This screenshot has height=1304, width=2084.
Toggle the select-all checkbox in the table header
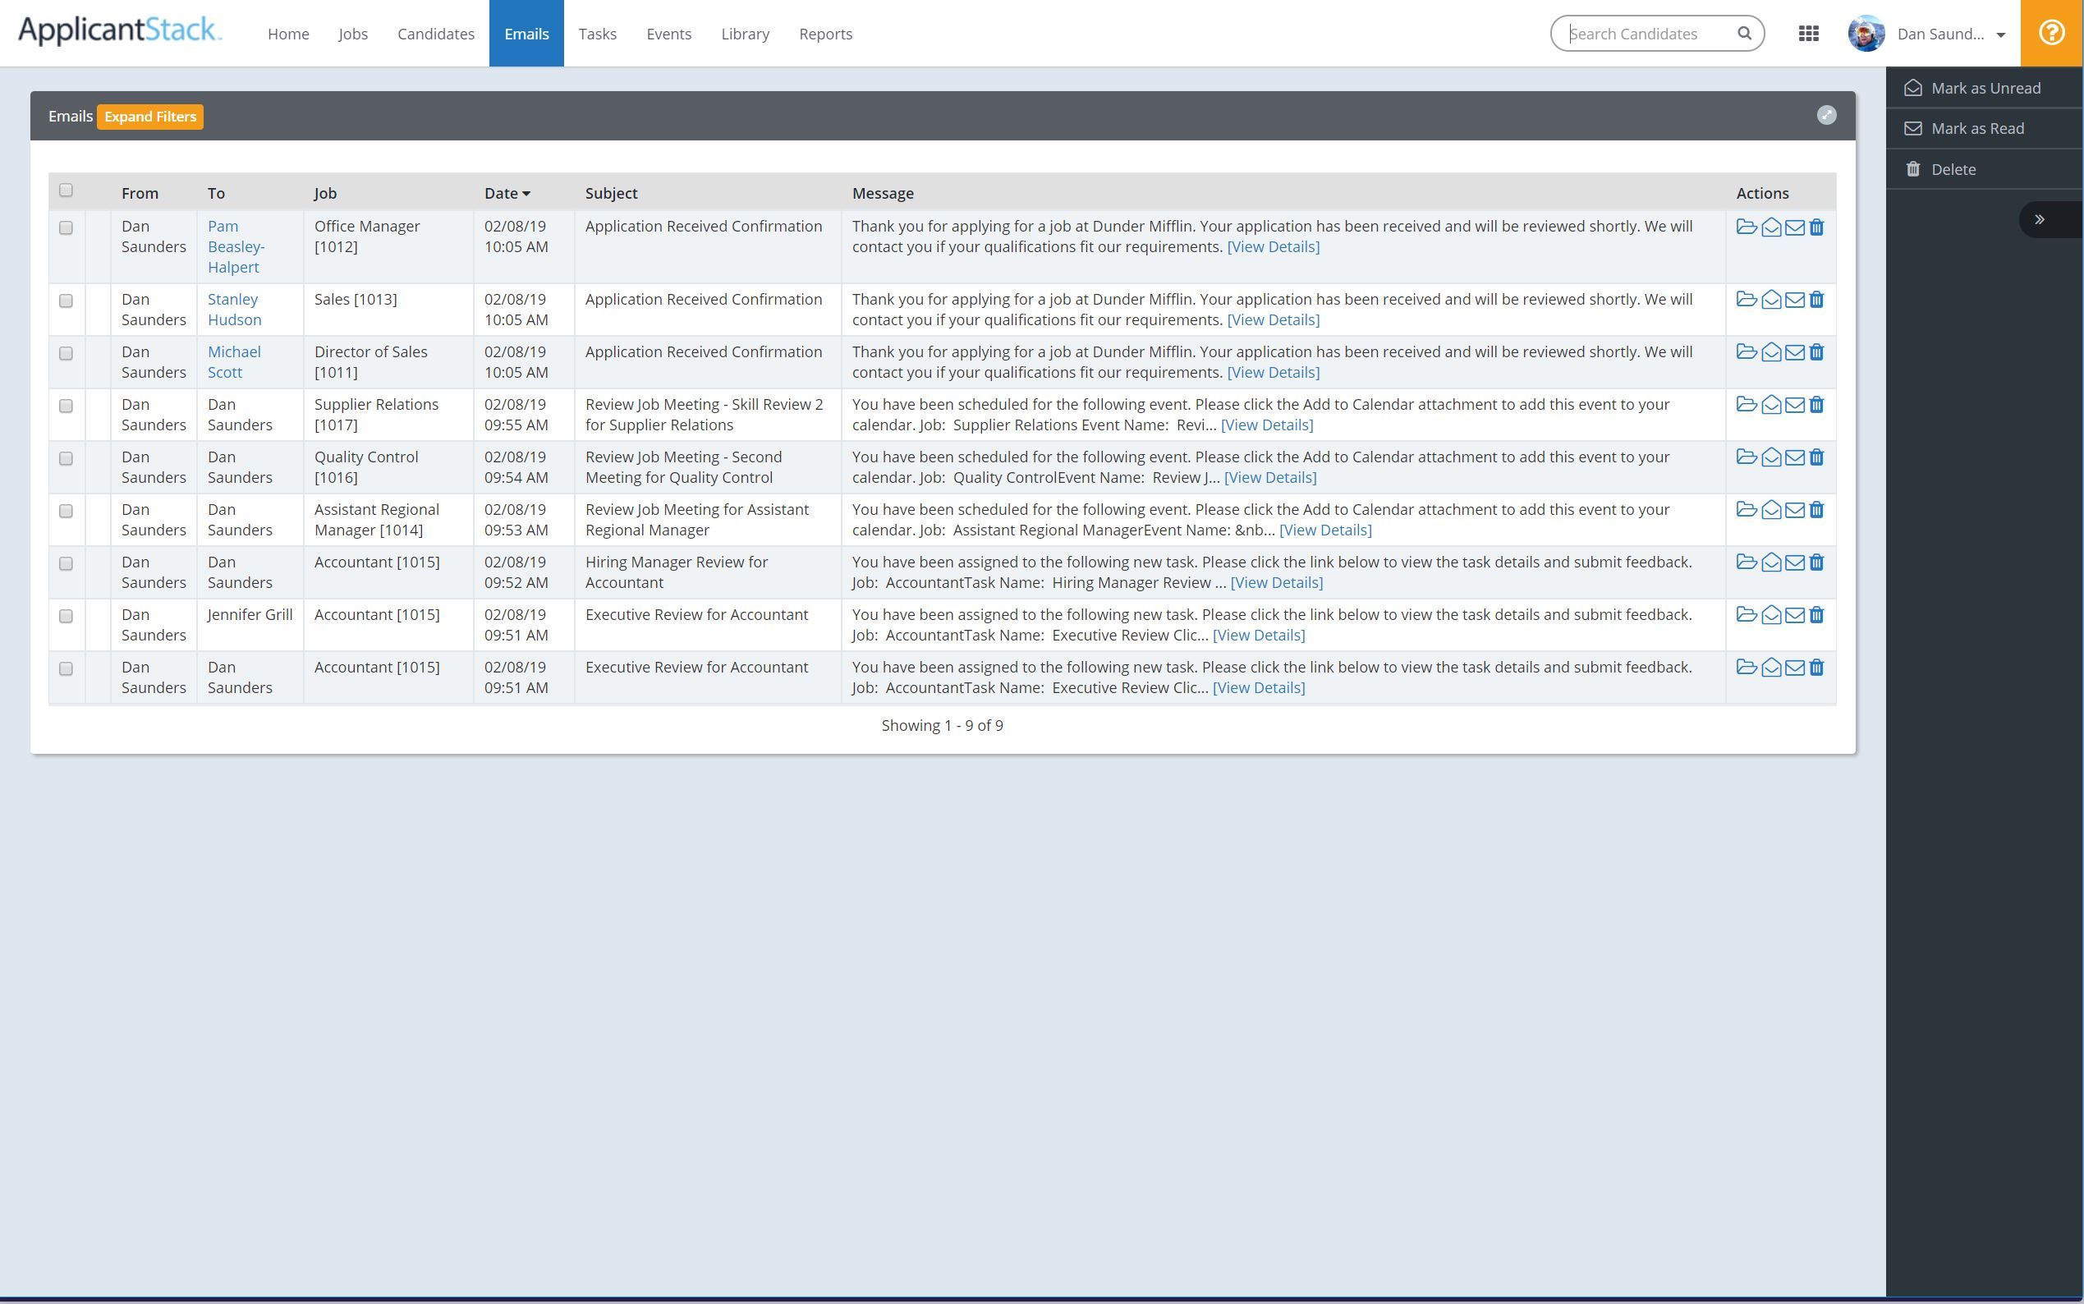tap(67, 191)
